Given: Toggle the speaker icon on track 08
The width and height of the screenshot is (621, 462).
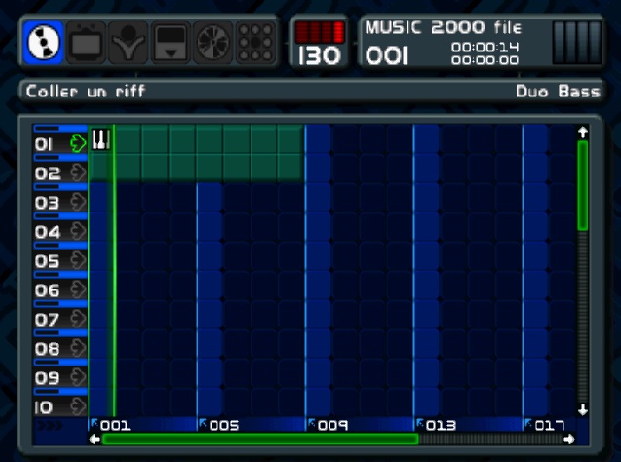Looking at the screenshot, I should pos(78,348).
